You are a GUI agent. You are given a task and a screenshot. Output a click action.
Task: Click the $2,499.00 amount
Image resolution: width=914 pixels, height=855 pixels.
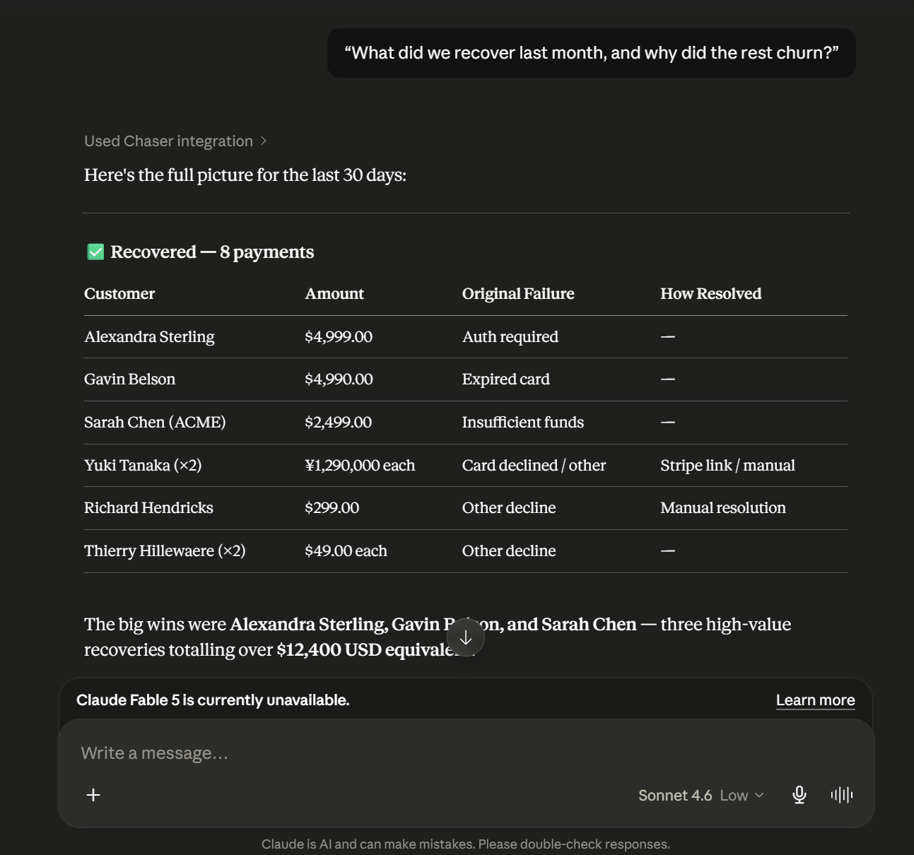(x=338, y=423)
